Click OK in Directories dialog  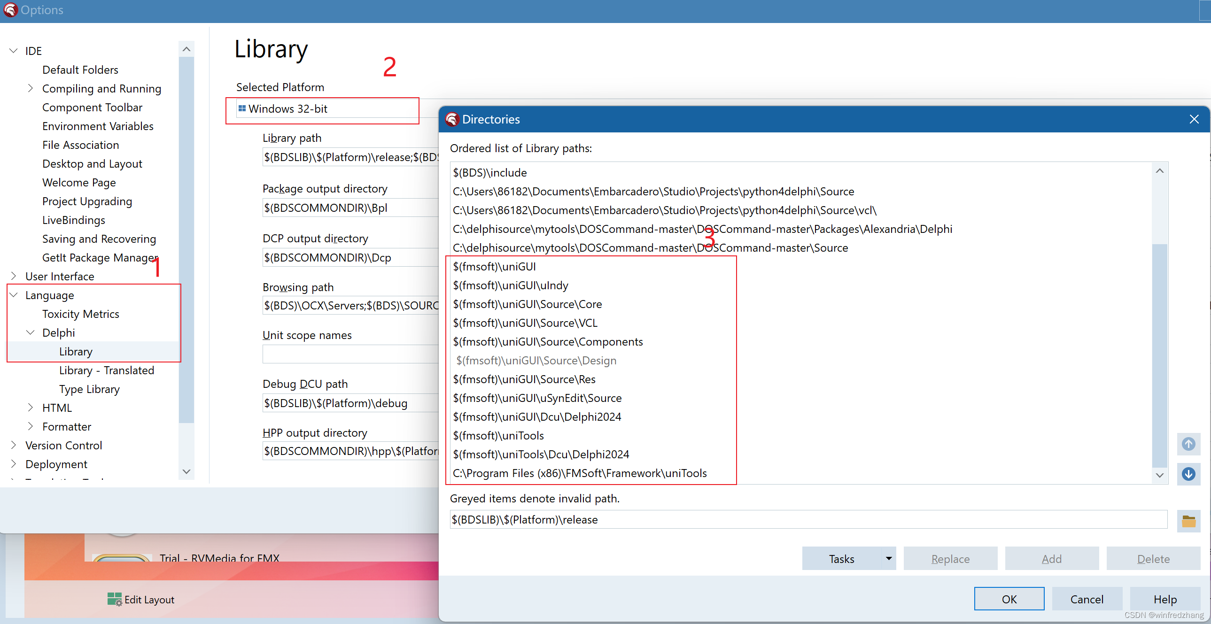coord(1009,599)
